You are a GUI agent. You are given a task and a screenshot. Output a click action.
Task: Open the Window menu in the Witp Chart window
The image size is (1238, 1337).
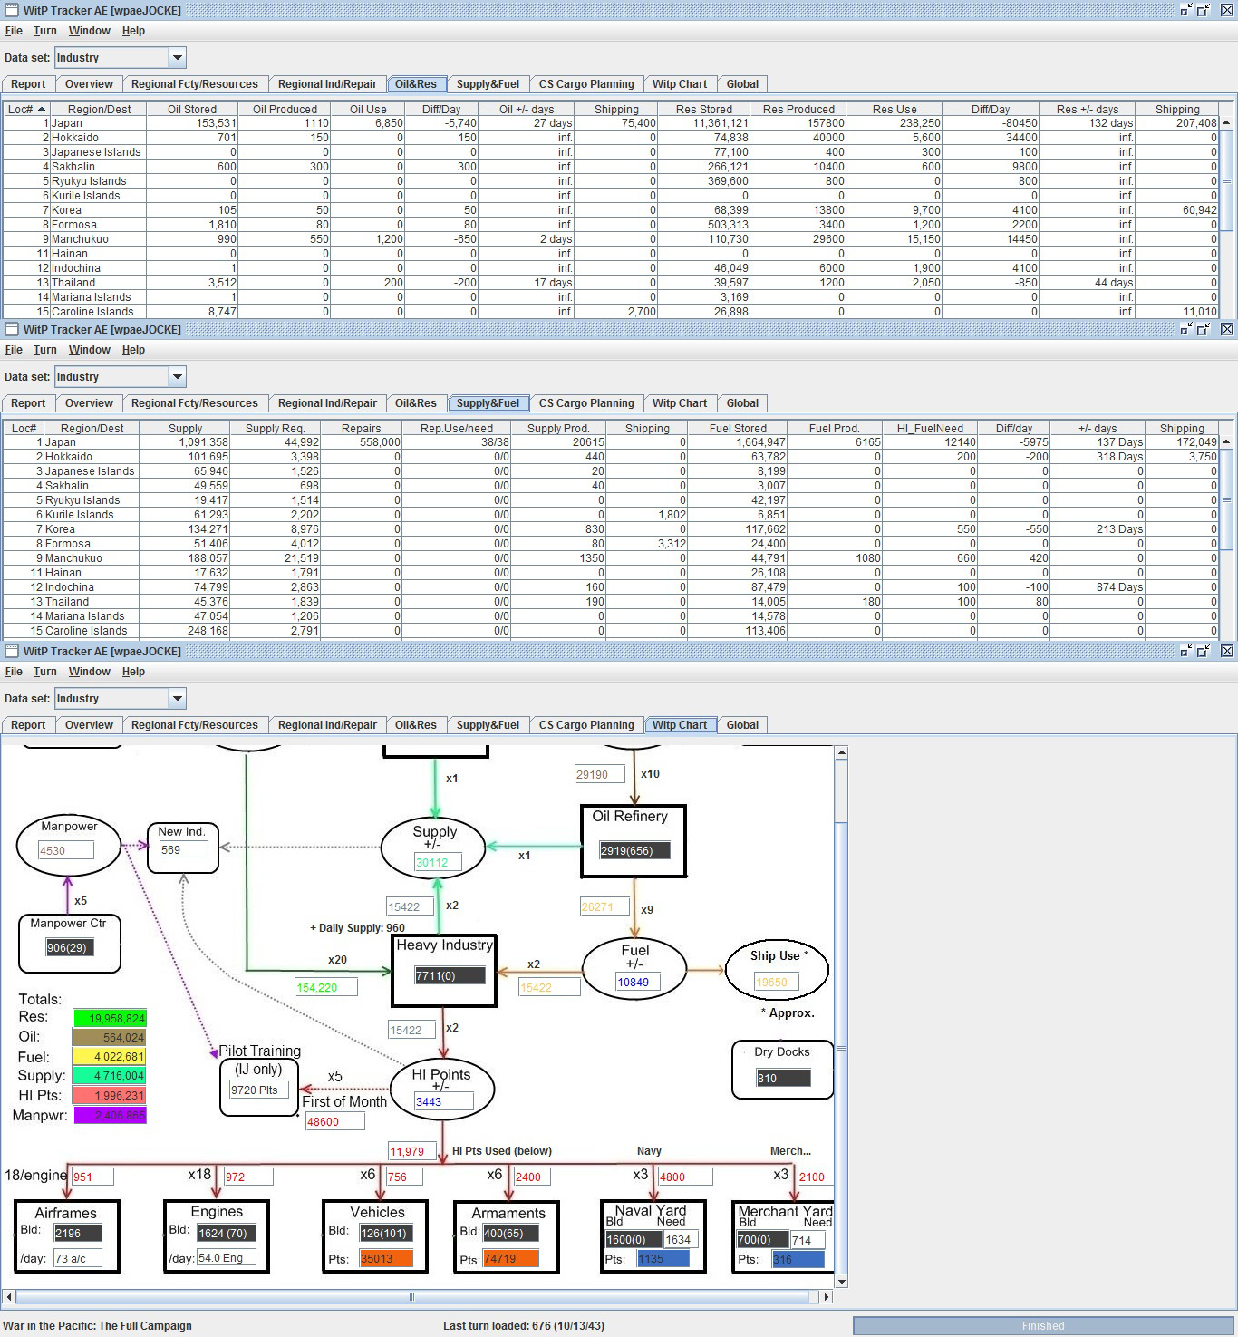[90, 672]
